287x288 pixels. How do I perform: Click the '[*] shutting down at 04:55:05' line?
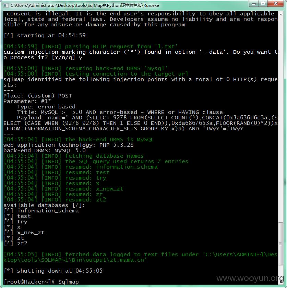(x=53, y=271)
